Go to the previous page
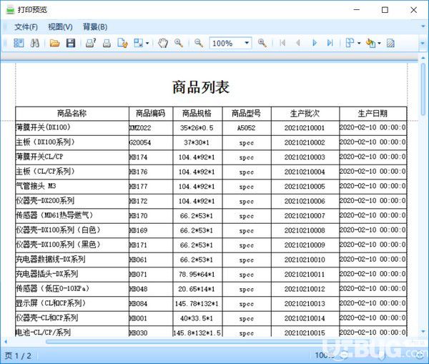This screenshot has height=364, width=429. coord(298,43)
